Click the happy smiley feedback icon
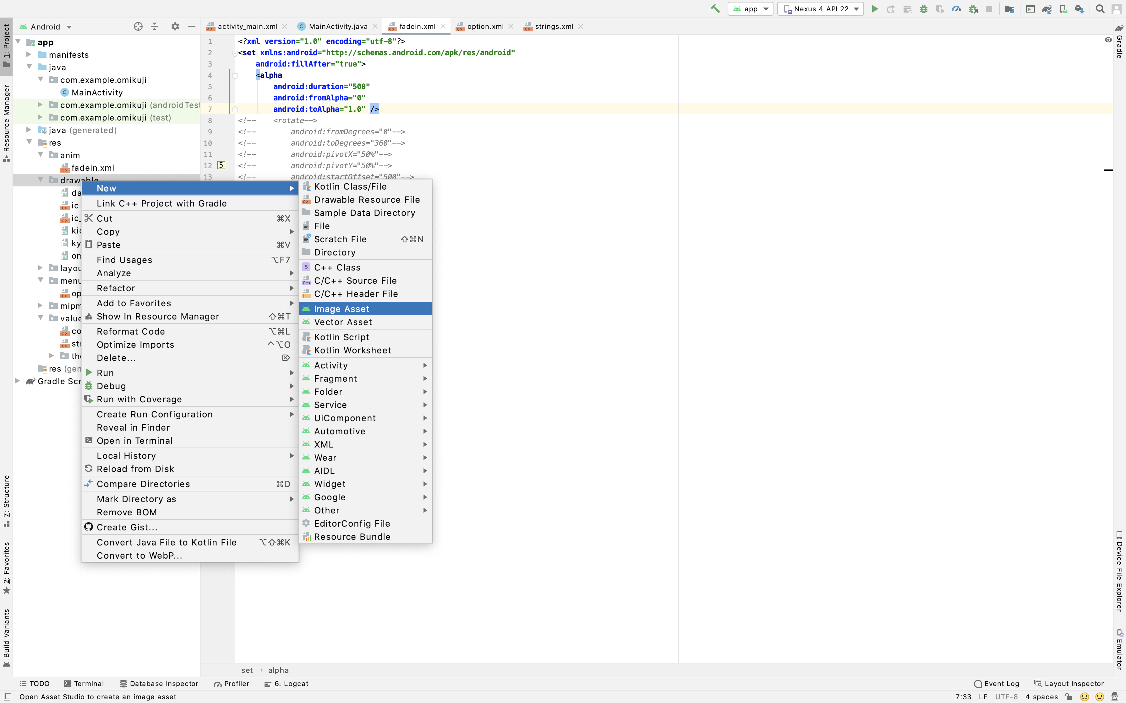Screen dimensions: 1126x703 [x=1085, y=696]
